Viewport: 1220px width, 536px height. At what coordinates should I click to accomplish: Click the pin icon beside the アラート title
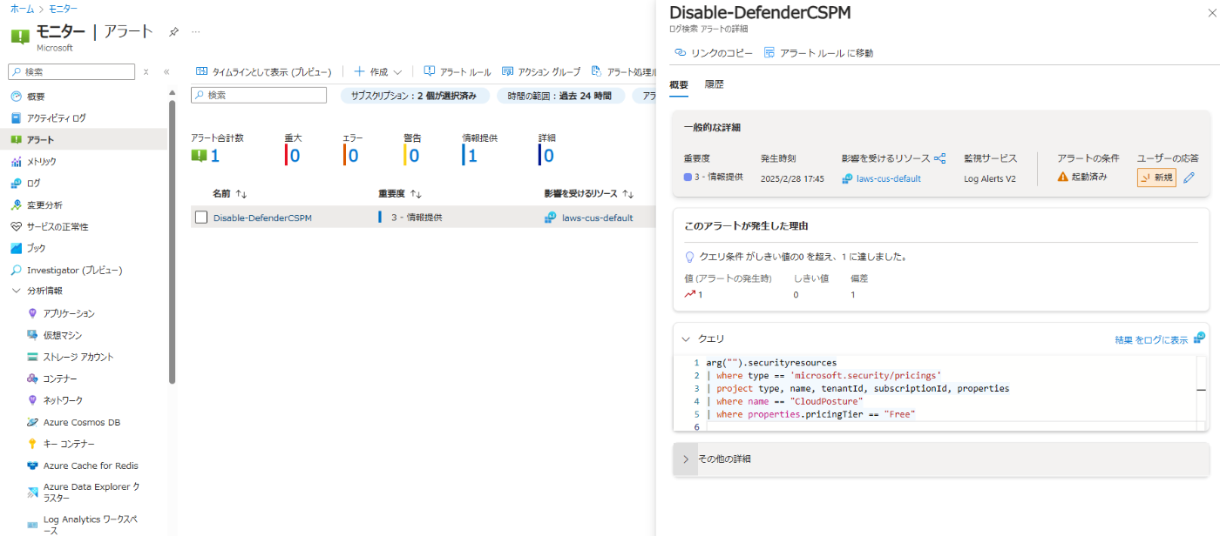click(x=173, y=31)
